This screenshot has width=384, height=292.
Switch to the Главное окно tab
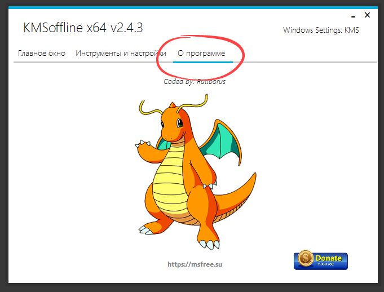click(42, 54)
